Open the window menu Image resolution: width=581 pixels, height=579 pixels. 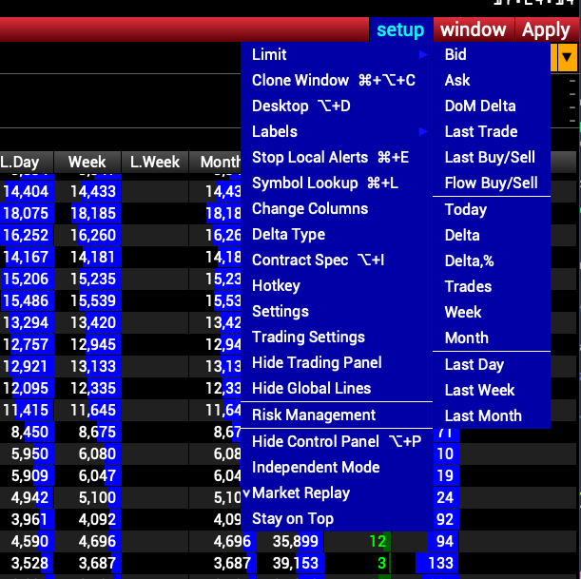click(473, 29)
